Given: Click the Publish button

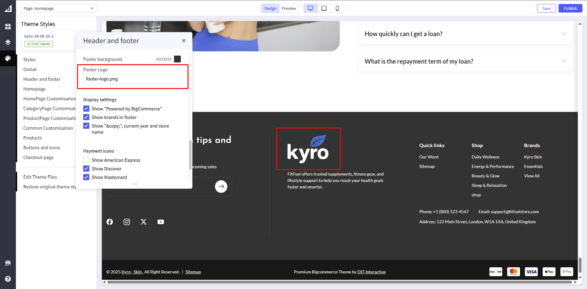Looking at the screenshot, I should click(x=570, y=8).
